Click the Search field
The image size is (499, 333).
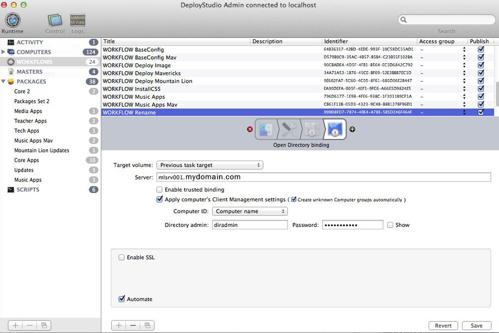[x=447, y=20]
